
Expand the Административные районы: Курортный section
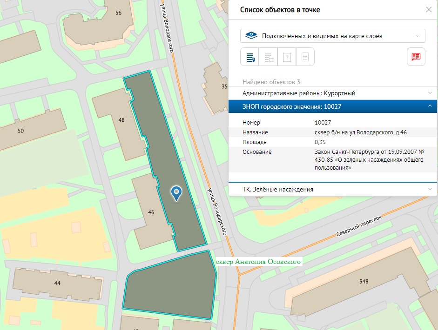pyautogui.click(x=333, y=93)
